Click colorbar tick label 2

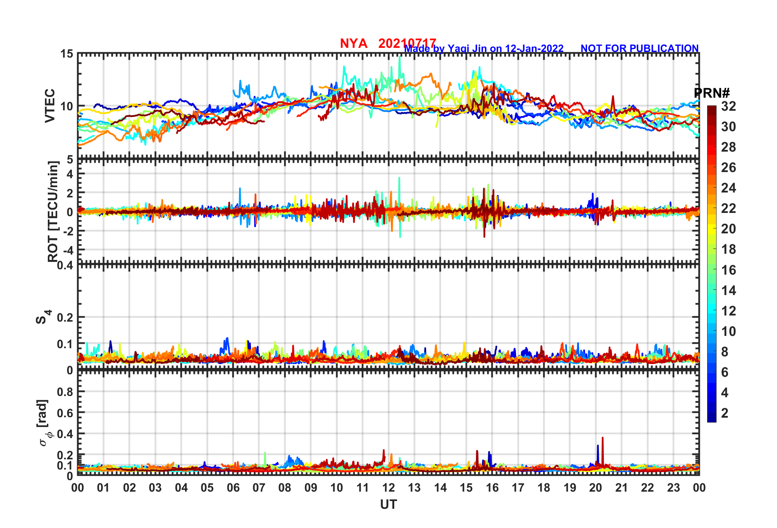(725, 413)
